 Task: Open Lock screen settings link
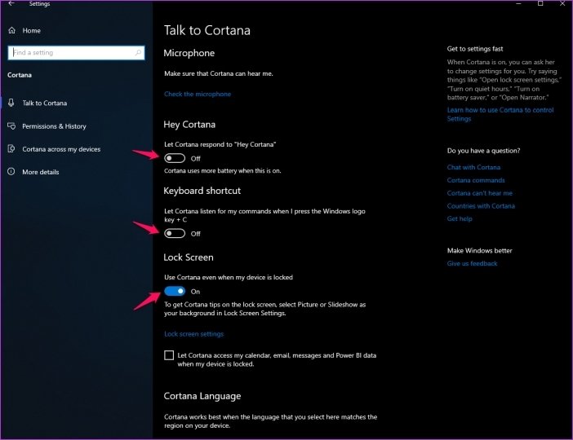pos(193,334)
